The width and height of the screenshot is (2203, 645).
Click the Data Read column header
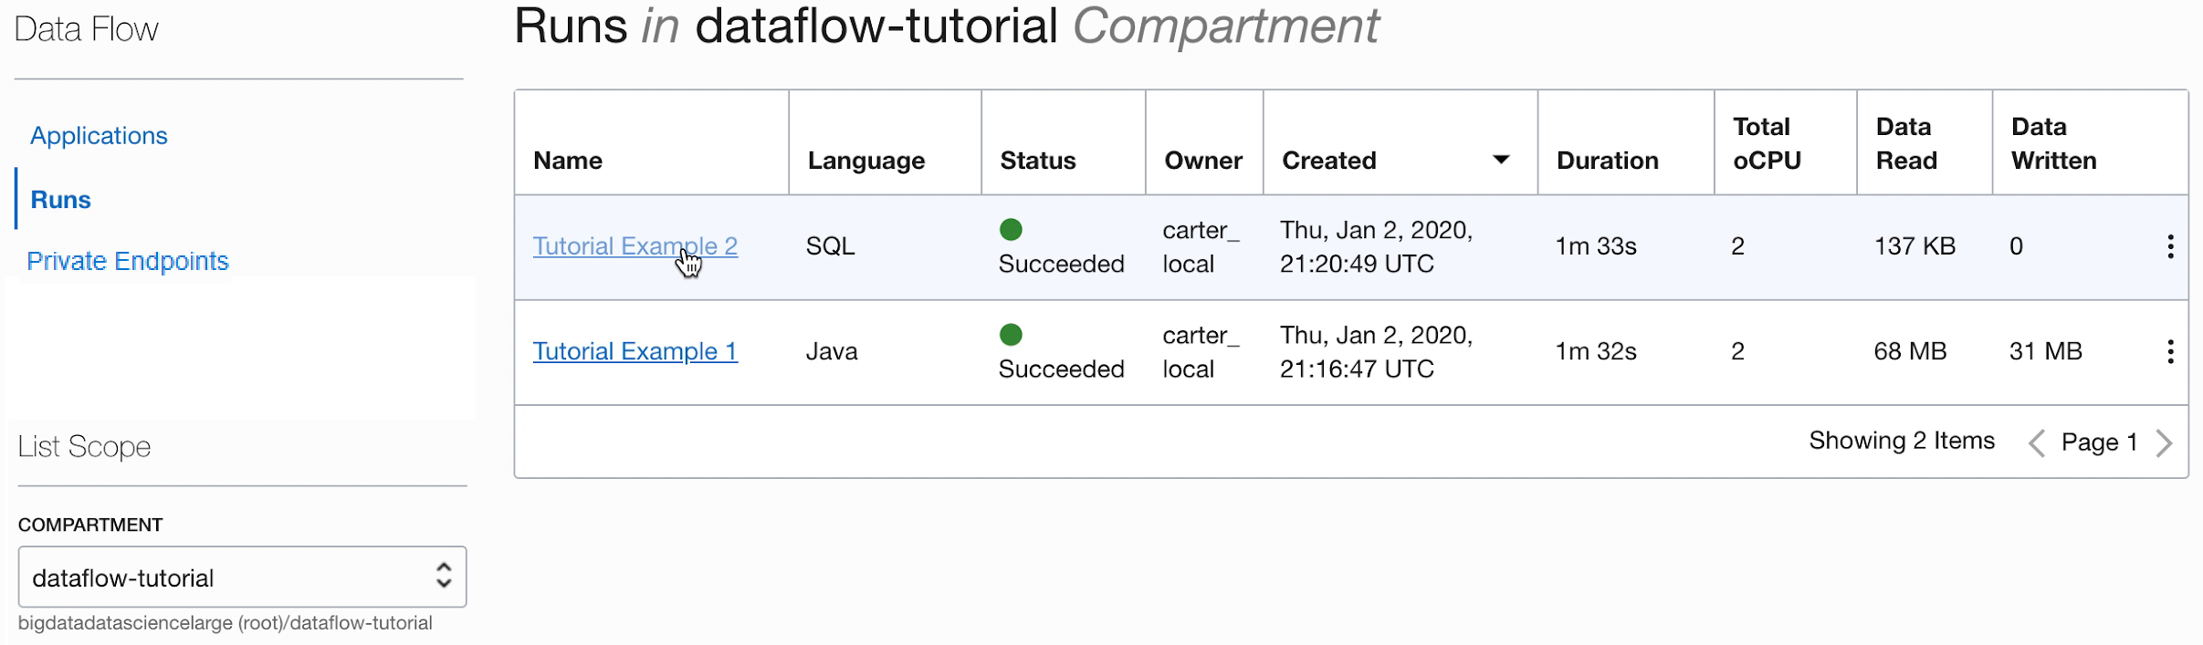pyautogui.click(x=1906, y=144)
